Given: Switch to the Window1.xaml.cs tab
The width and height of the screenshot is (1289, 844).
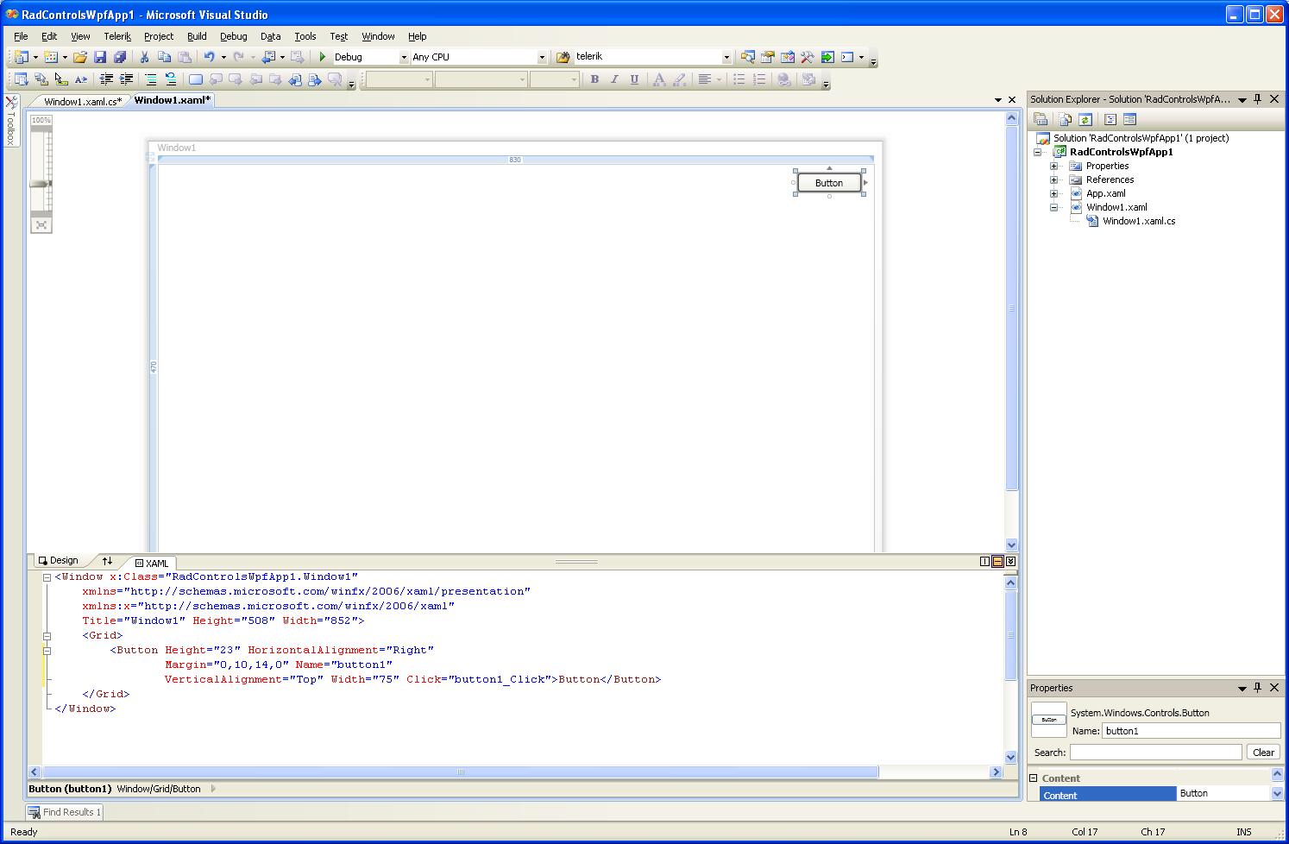Looking at the screenshot, I should pyautogui.click(x=82, y=101).
